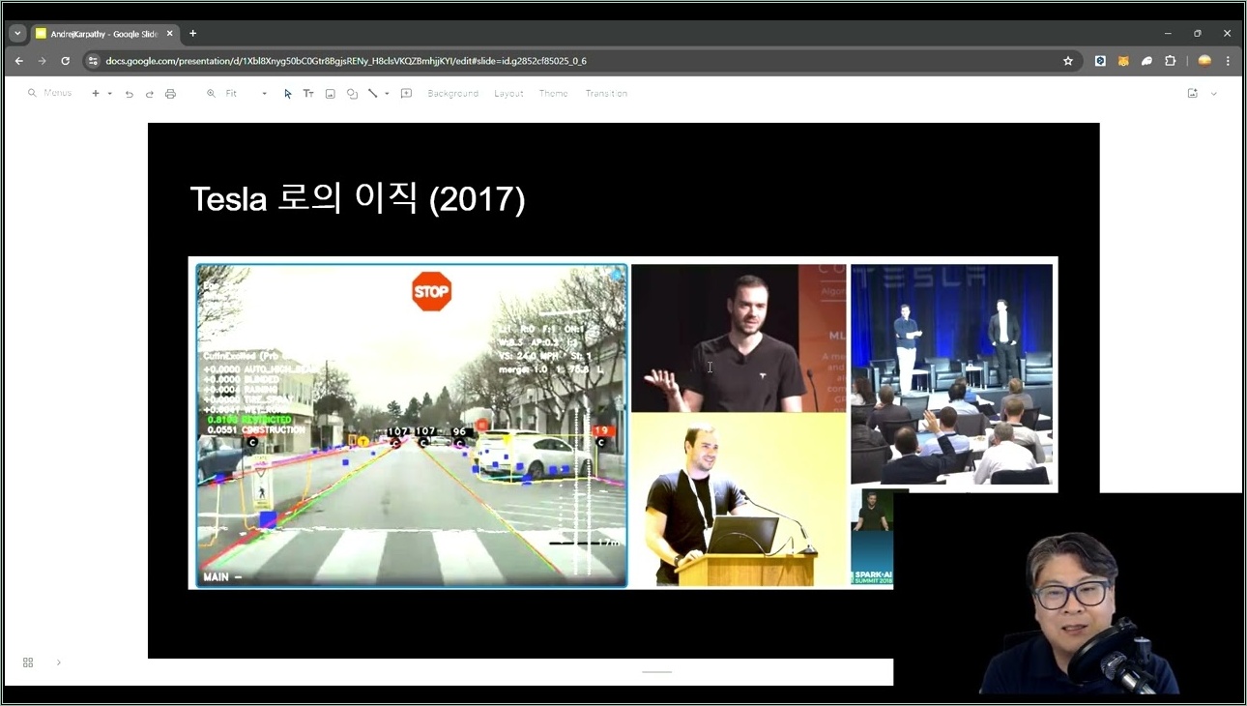Click the Add comment icon
This screenshot has height=706, width=1247.
coord(406,94)
